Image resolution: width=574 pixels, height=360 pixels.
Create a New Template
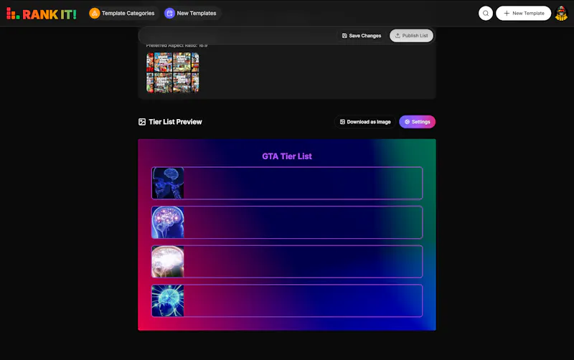tap(523, 13)
